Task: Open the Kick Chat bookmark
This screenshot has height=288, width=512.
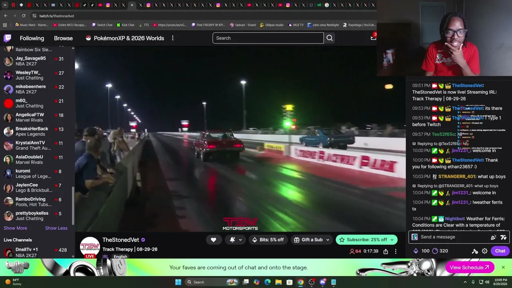Action: click(x=125, y=25)
